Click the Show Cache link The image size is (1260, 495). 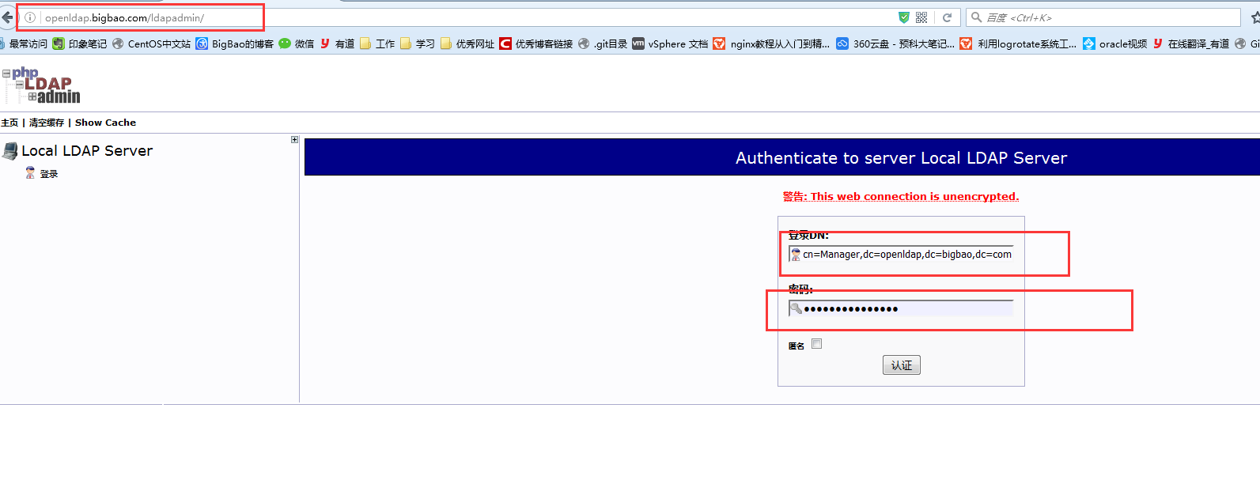pos(105,123)
